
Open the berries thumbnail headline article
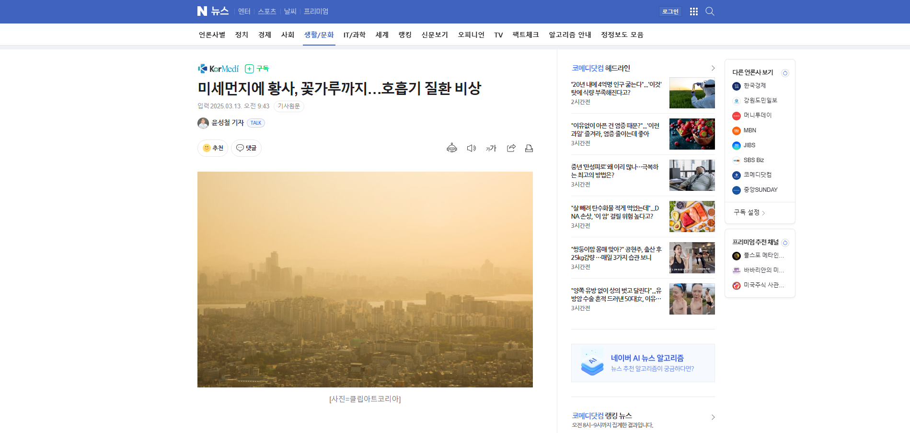(691, 134)
